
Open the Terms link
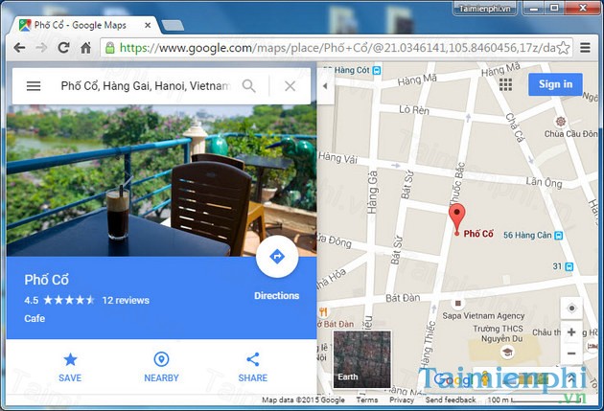(x=366, y=400)
